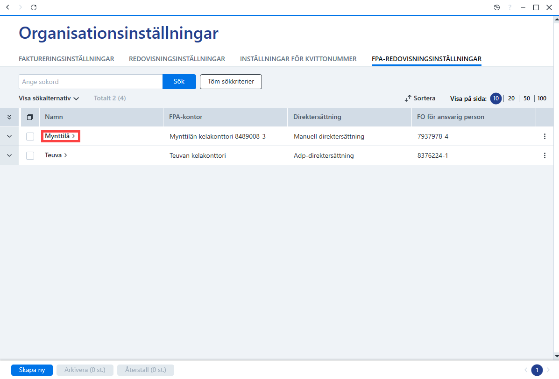Viewport: 559px width, 379px height.
Task: Toggle the select-all checkbox in header
Action: [30, 117]
